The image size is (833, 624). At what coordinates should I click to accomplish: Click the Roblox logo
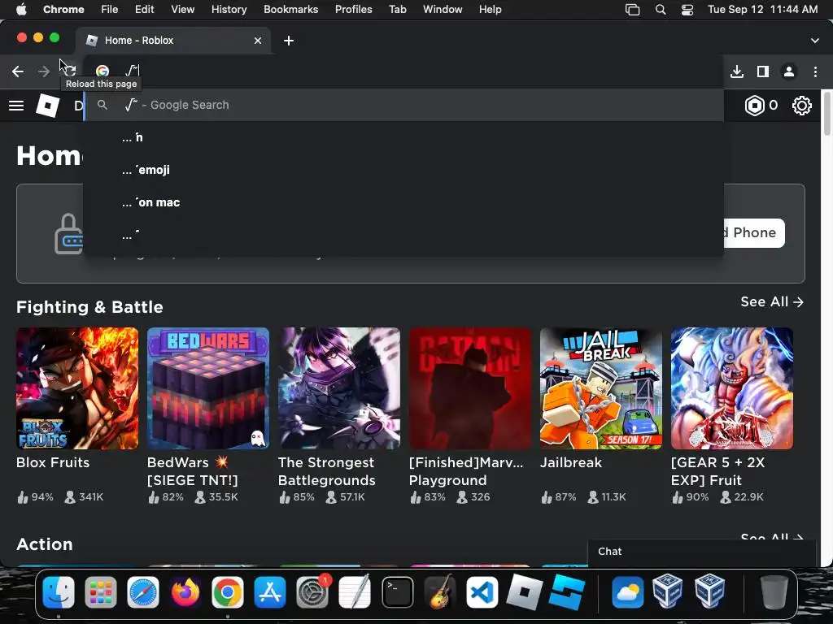pyautogui.click(x=48, y=105)
